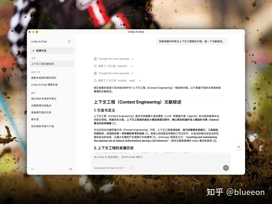Click magnifier icon on outline, read row
The width and height of the screenshot is (272, 204).
coord(95,80)
